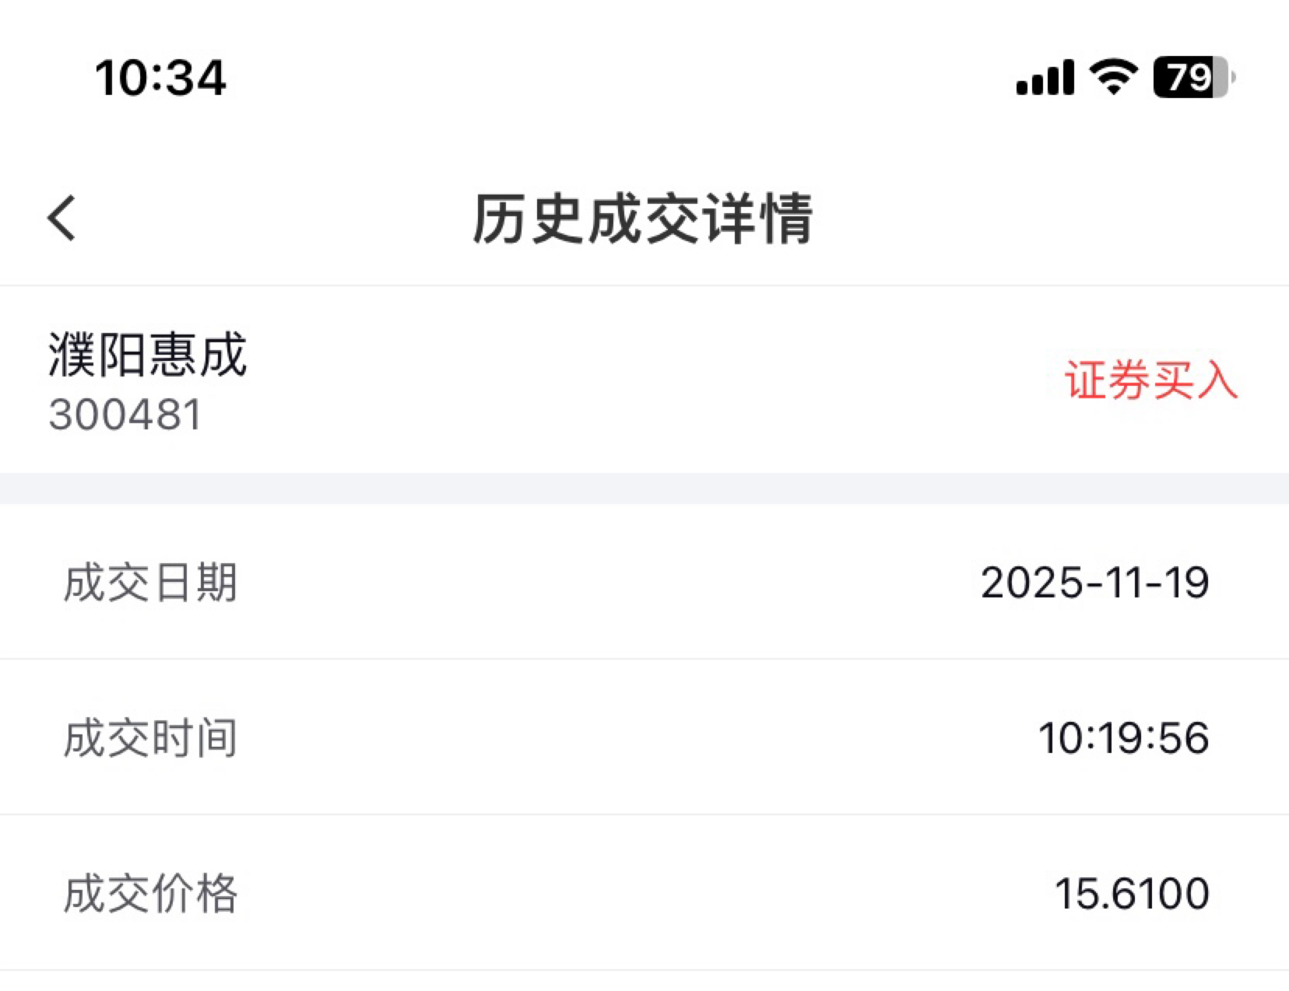Image resolution: width=1289 pixels, height=991 pixels.
Task: Select the 成交时间 row label
Action: (x=150, y=737)
